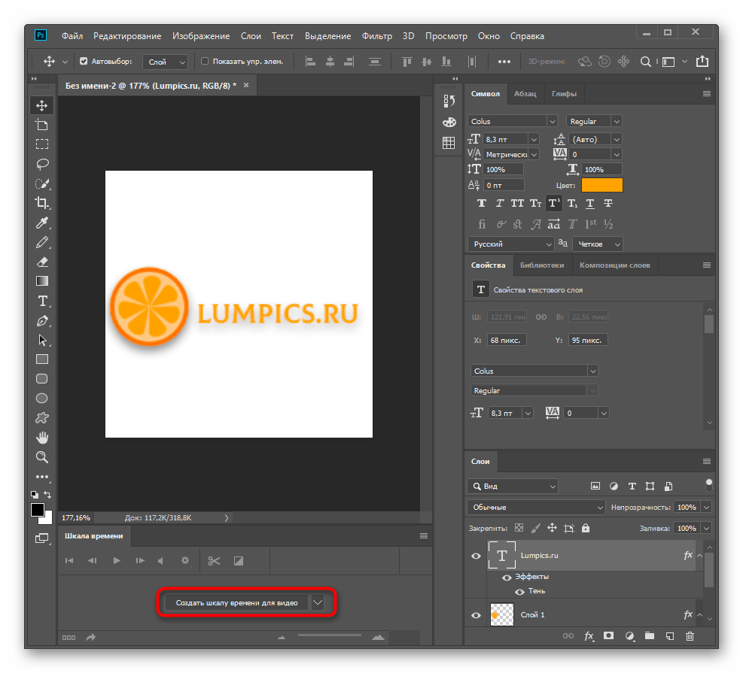Toggle Faux Bold text style
Viewport: 743px width, 673px height.
(482, 204)
